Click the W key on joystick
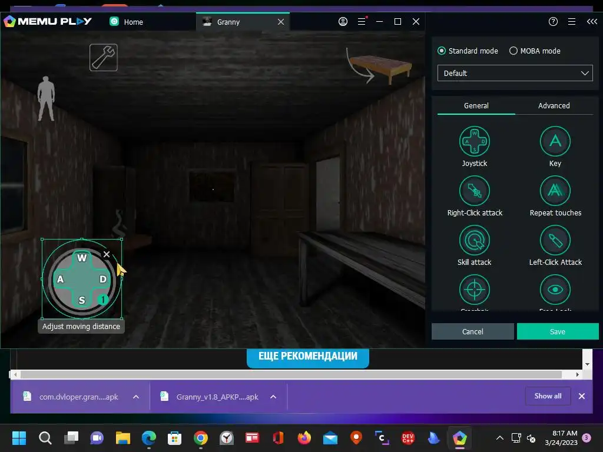Viewport: 603px width, 452px height. [81, 258]
